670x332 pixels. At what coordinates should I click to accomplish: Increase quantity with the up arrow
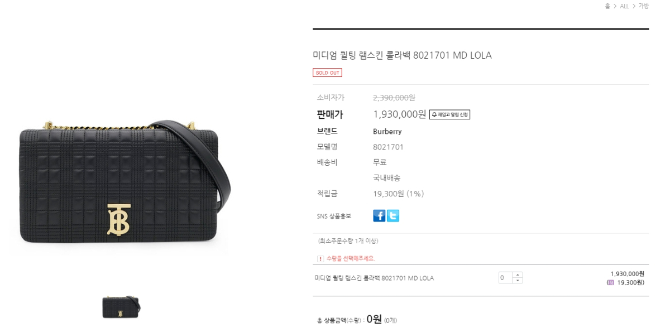pos(518,275)
